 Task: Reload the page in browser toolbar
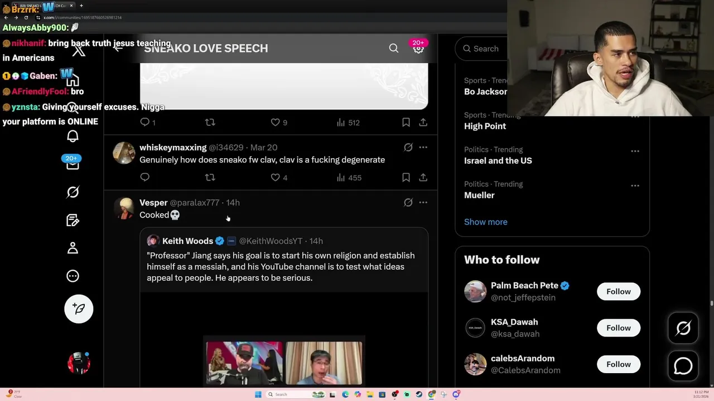tap(26, 17)
